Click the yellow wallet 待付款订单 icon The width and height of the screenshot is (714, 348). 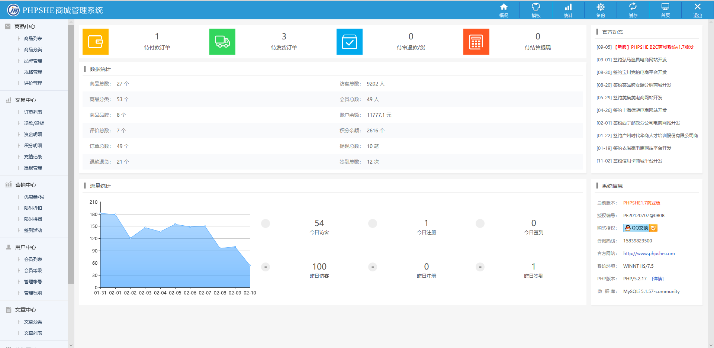tap(96, 42)
